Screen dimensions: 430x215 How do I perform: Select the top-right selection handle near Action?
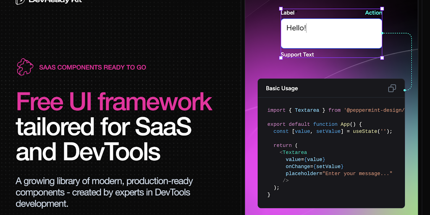pyautogui.click(x=382, y=8)
